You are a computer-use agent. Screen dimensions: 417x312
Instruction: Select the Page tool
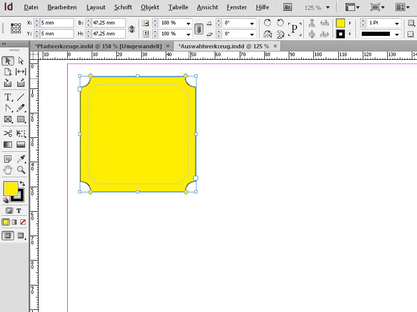[8, 72]
